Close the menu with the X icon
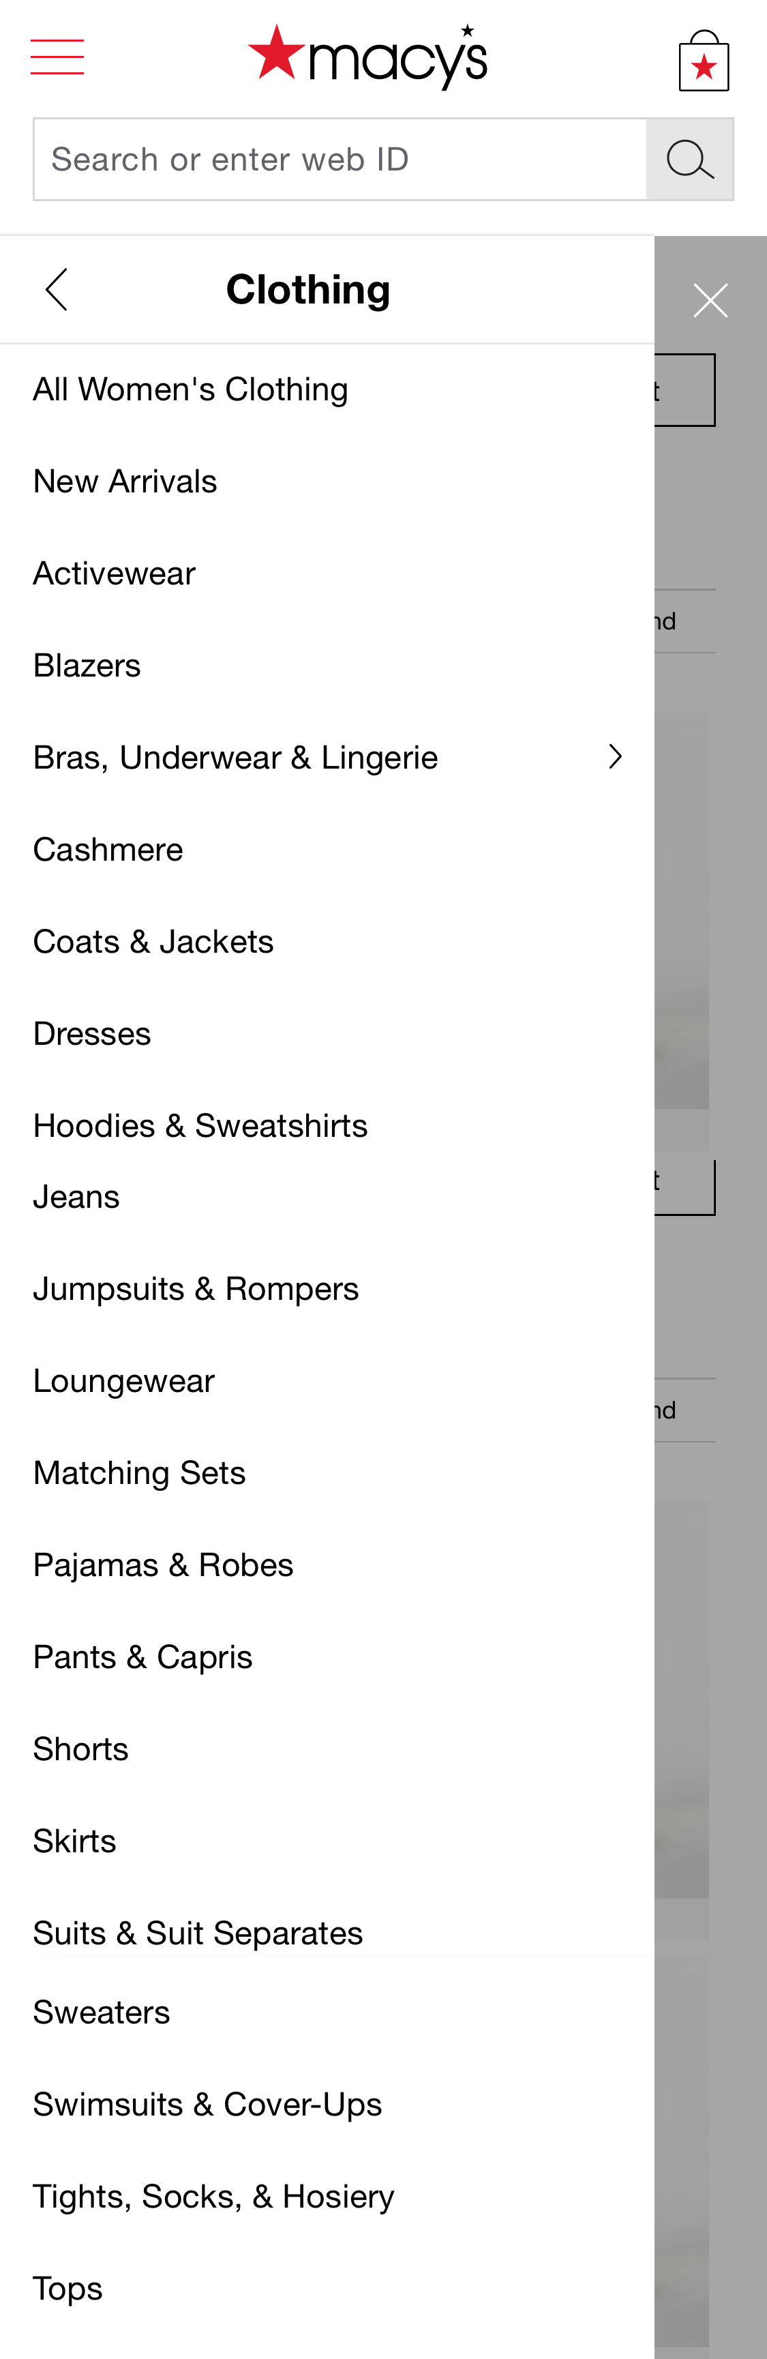The width and height of the screenshot is (767, 2359). point(710,299)
